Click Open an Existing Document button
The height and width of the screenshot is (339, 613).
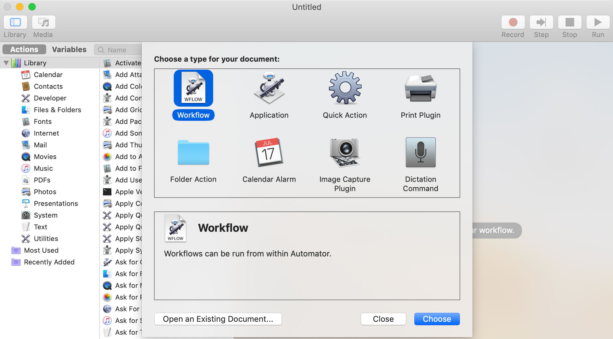(218, 319)
